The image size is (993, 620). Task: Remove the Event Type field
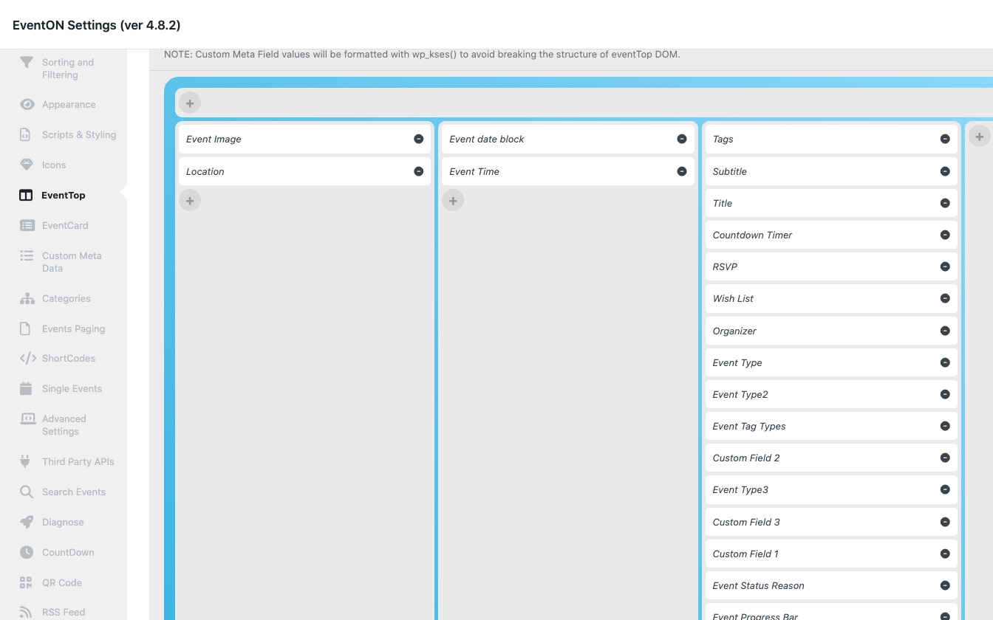click(945, 362)
